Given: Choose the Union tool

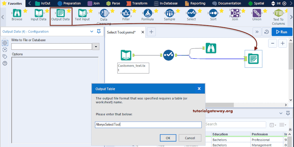Looking at the screenshot, I should coord(257,15).
